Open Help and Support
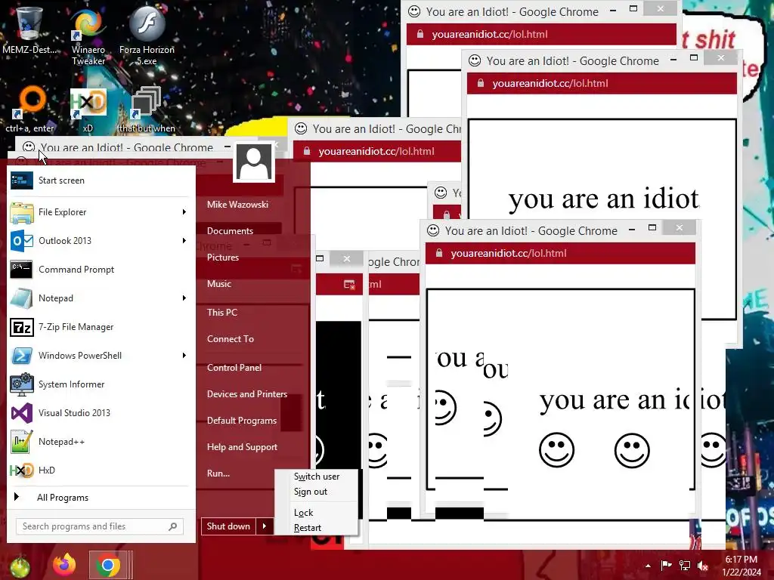Image resolution: width=774 pixels, height=580 pixels. tap(243, 447)
